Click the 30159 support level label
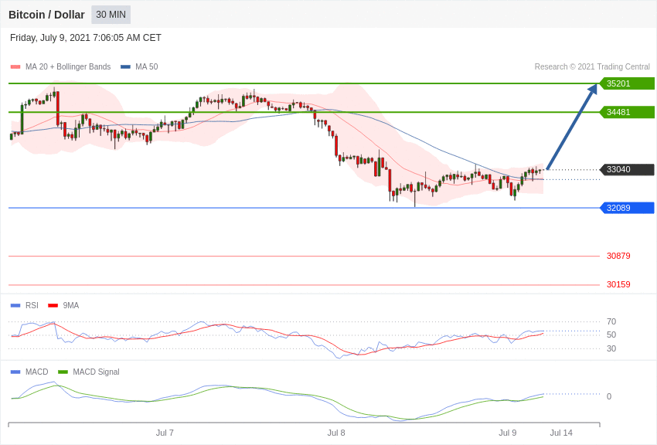The image size is (657, 445). point(618,285)
